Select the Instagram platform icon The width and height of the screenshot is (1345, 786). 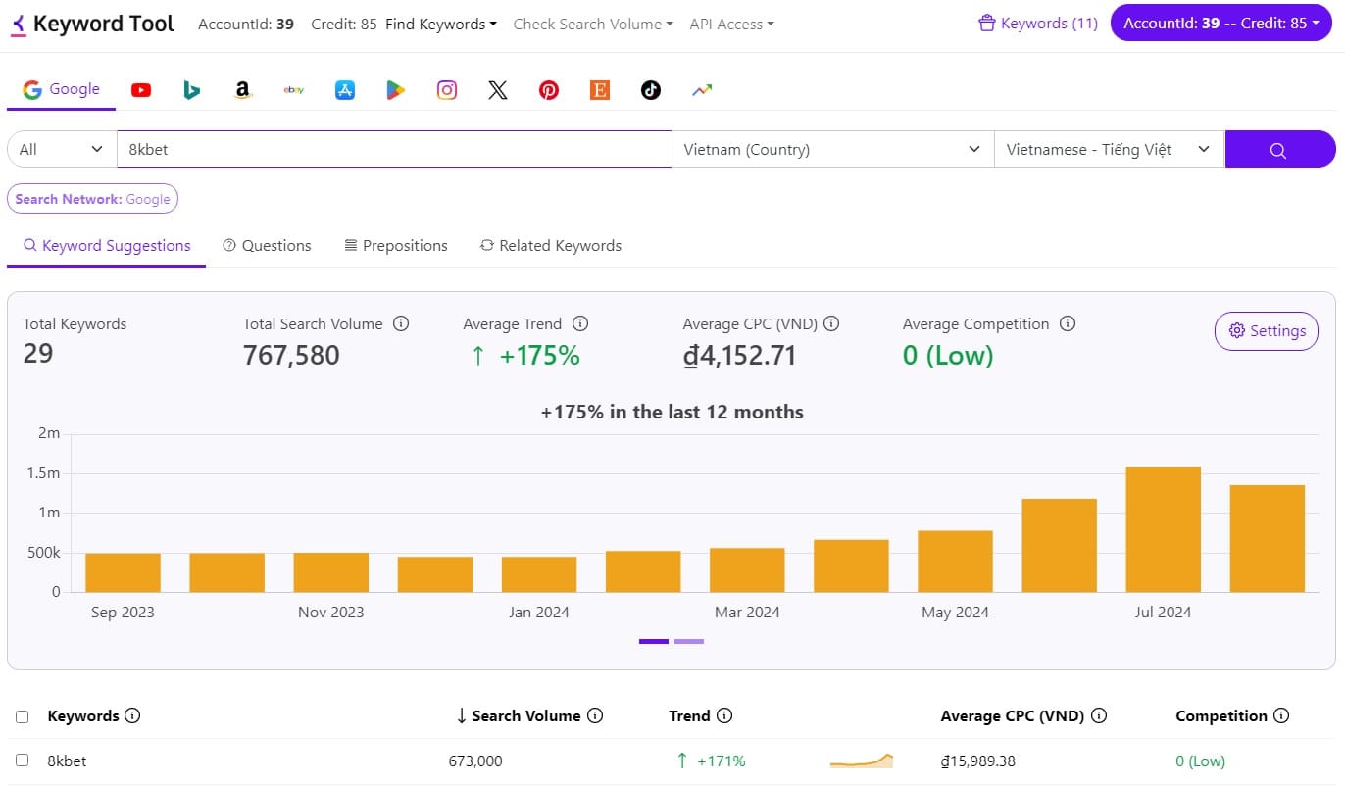[447, 90]
